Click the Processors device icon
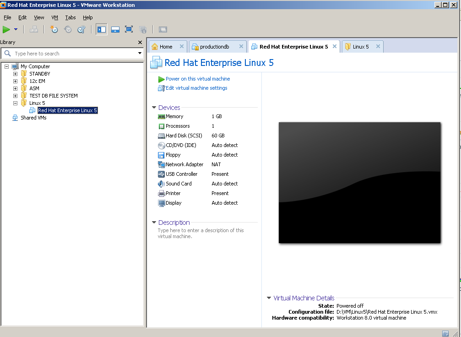The height and width of the screenshot is (337, 461). tap(162, 126)
